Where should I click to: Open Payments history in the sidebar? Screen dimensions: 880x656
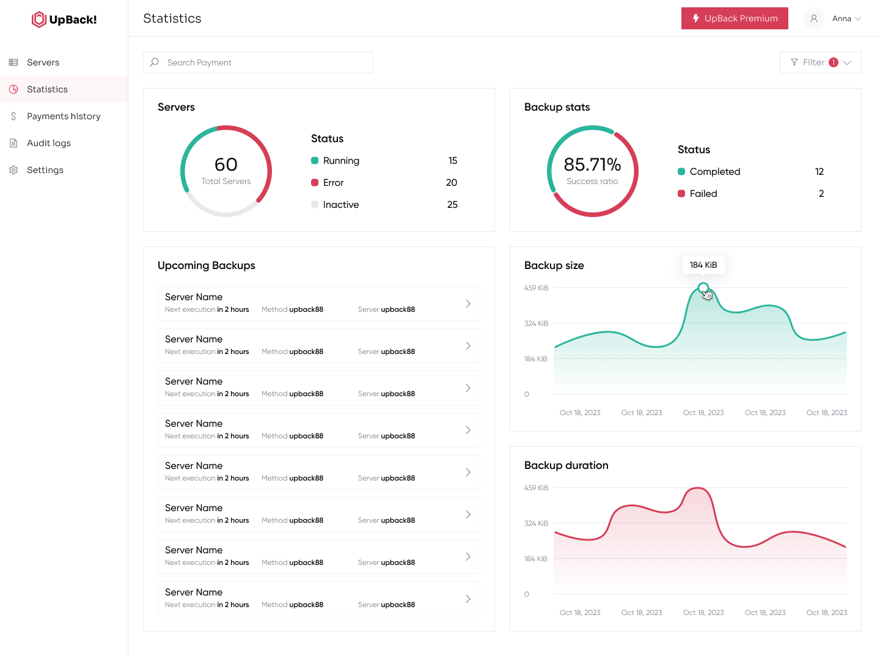[x=64, y=116]
